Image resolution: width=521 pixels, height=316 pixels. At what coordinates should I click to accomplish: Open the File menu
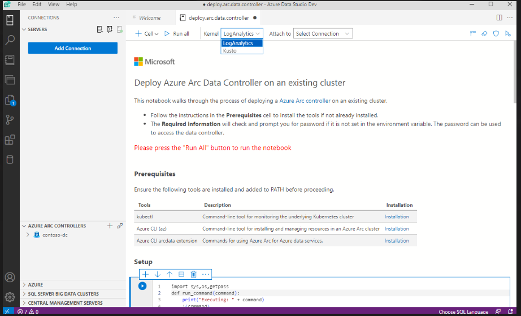click(x=21, y=5)
